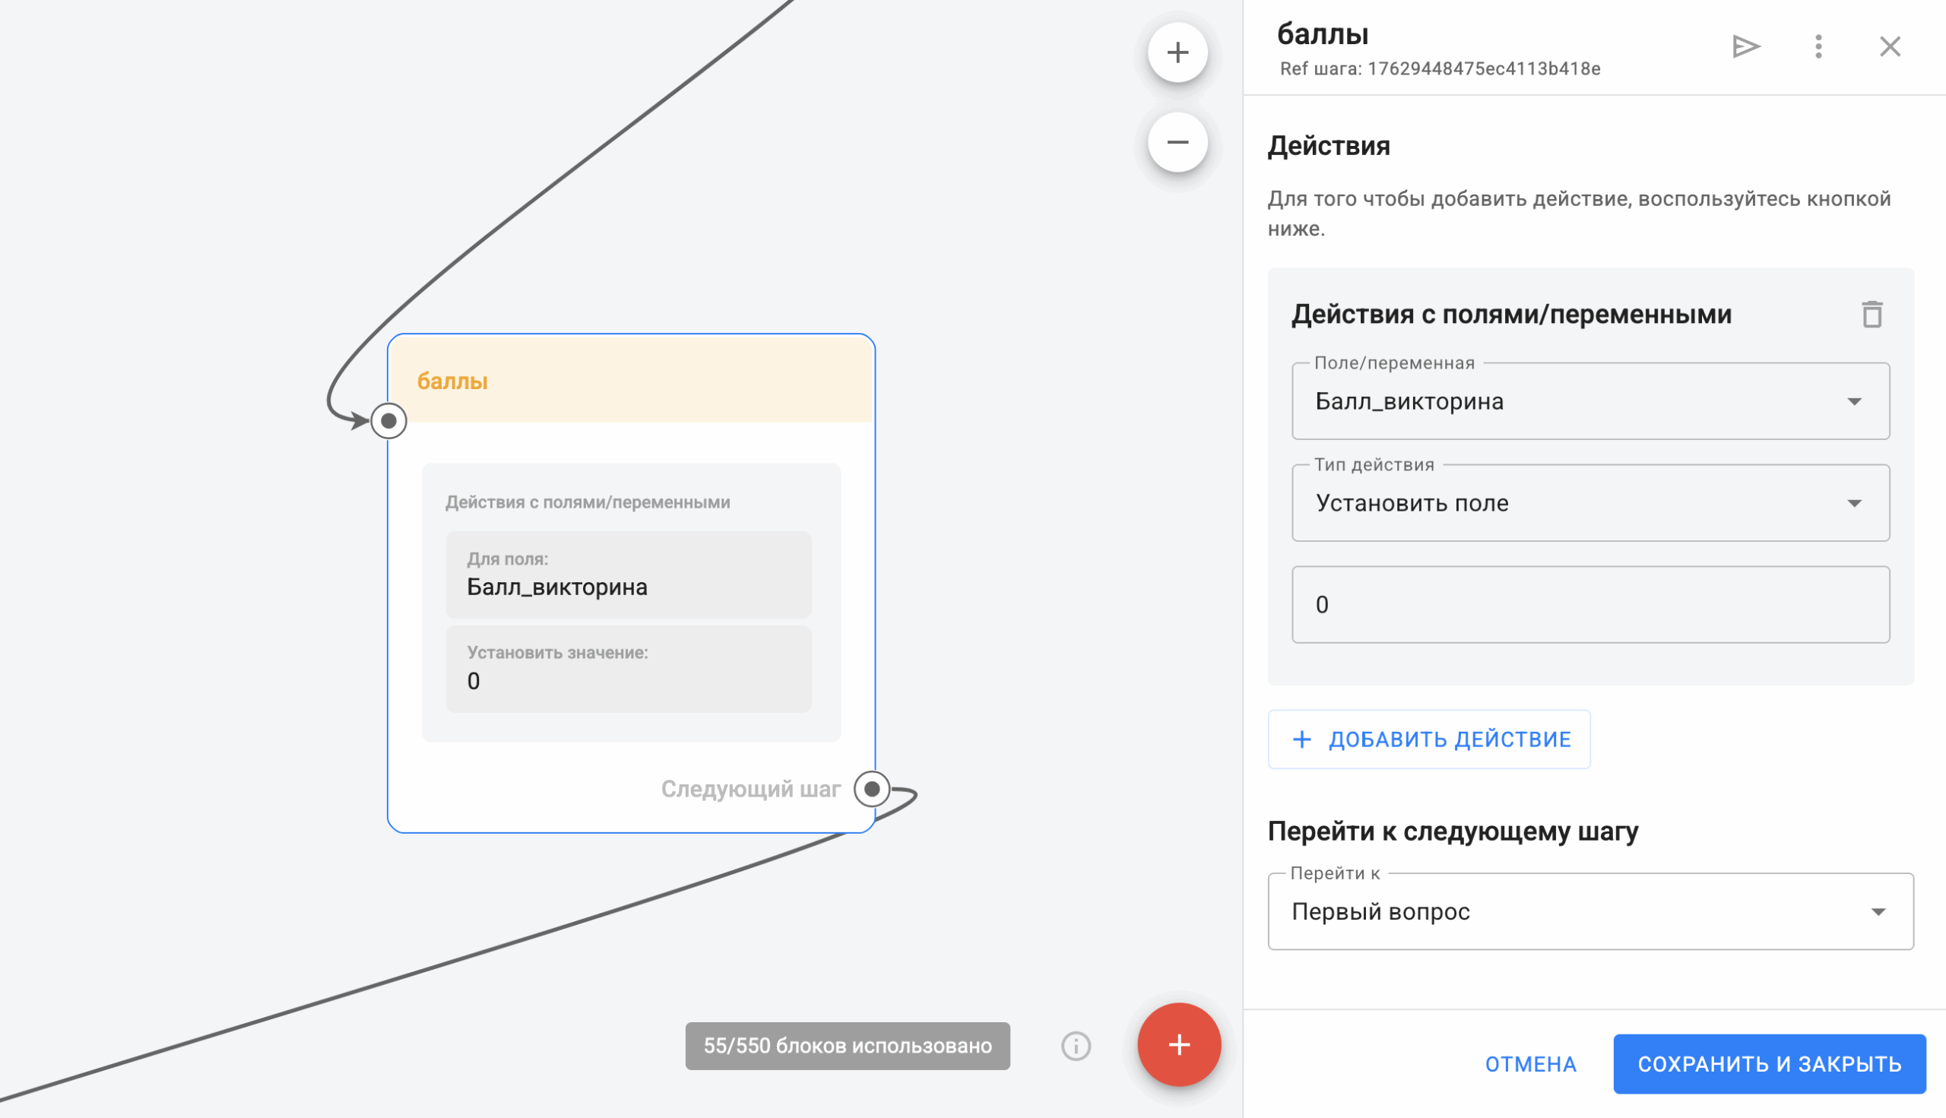Open the Перейти к dropdown
This screenshot has height=1118, width=1946.
click(x=1589, y=911)
